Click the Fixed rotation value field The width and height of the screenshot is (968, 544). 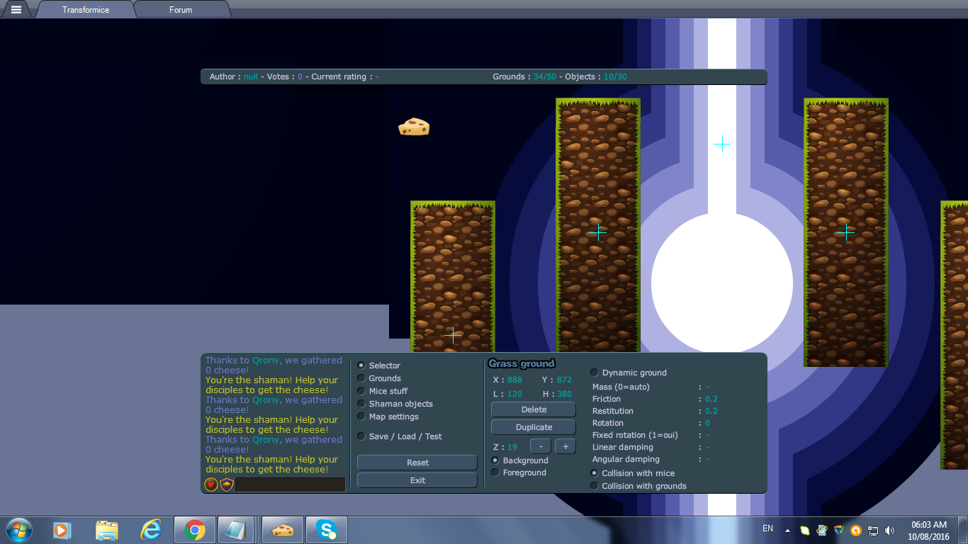707,435
